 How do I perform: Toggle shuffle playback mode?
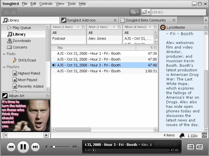pyautogui.click(x=190, y=147)
